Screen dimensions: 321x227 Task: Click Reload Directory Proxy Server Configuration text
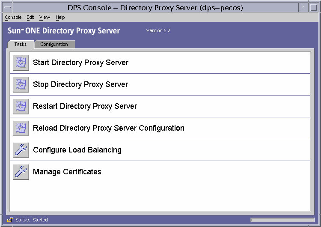(x=109, y=128)
